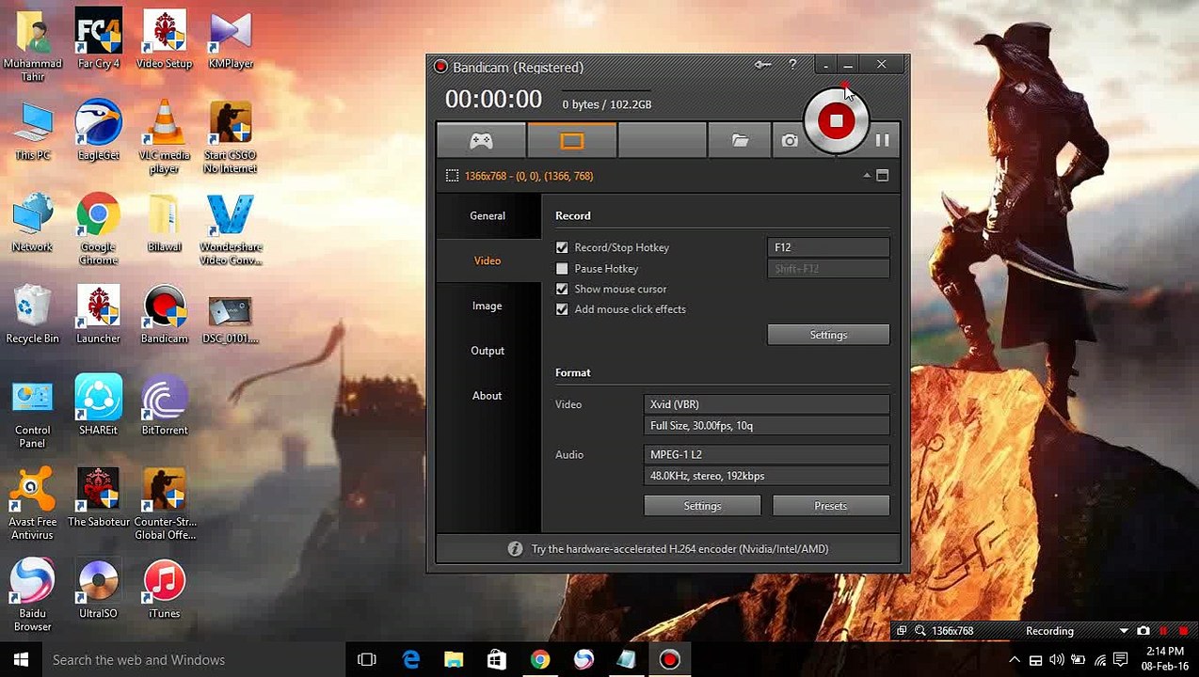Open SHAREit desktop icon
This screenshot has height=677, width=1199.
coord(99,406)
